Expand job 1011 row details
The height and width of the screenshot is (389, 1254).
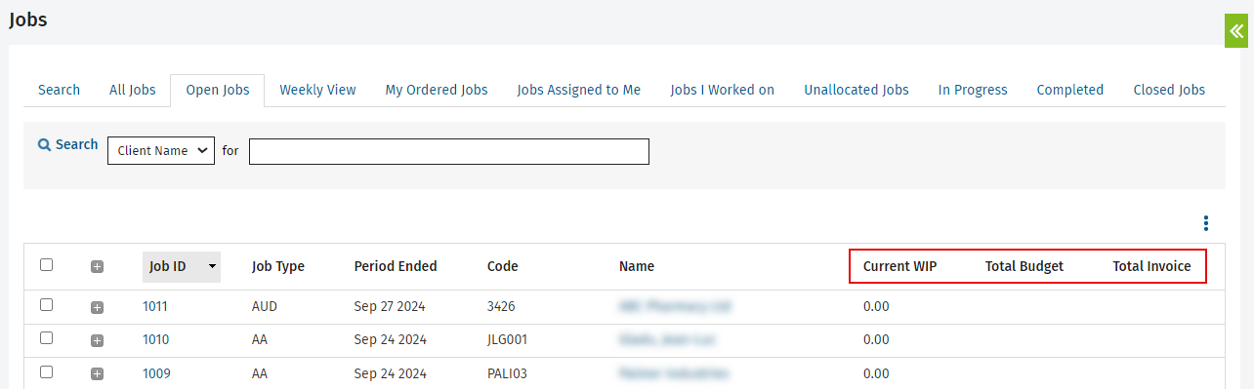(x=97, y=307)
